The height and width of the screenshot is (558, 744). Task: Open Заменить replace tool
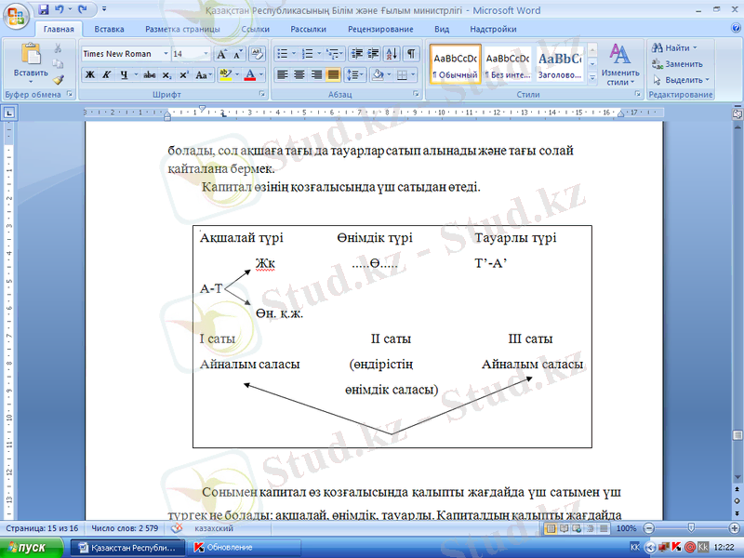point(677,63)
